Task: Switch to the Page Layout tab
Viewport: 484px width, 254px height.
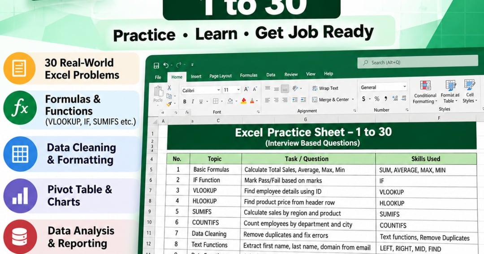Action: pos(220,76)
